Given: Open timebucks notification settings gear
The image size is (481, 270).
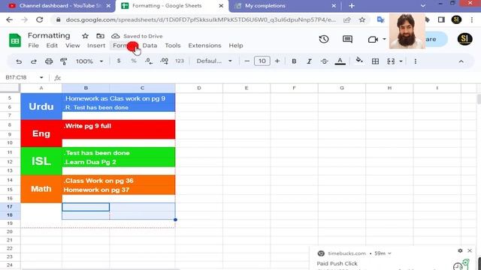Looking at the screenshot, I should pyautogui.click(x=460, y=250).
